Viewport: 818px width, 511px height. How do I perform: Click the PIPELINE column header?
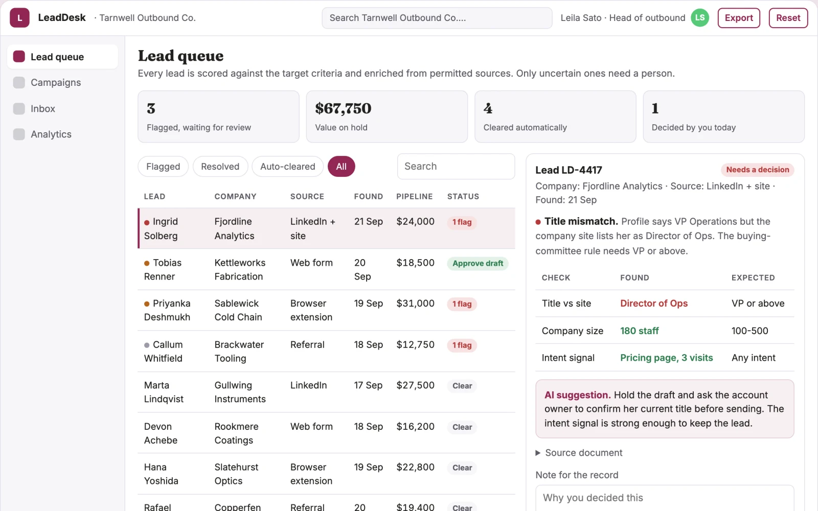[414, 197]
